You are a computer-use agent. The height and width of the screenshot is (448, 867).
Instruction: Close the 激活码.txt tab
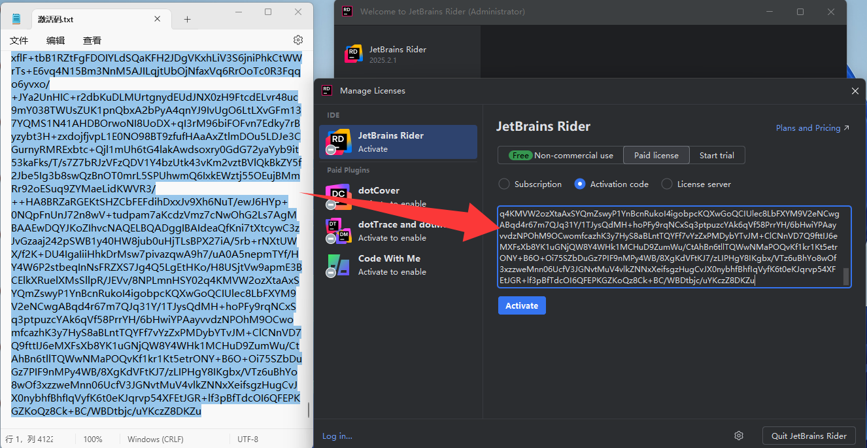[x=156, y=19]
